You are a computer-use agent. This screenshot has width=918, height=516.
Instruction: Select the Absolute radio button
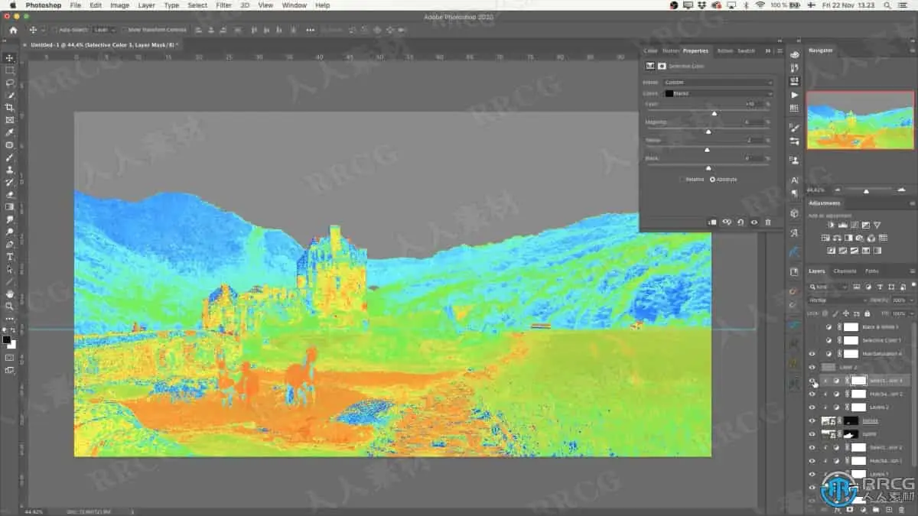[x=713, y=179]
